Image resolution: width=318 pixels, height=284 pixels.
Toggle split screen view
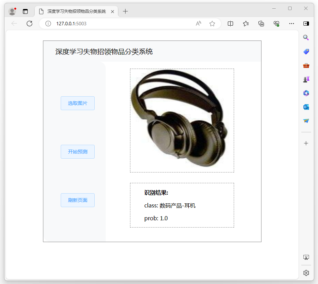point(230,24)
